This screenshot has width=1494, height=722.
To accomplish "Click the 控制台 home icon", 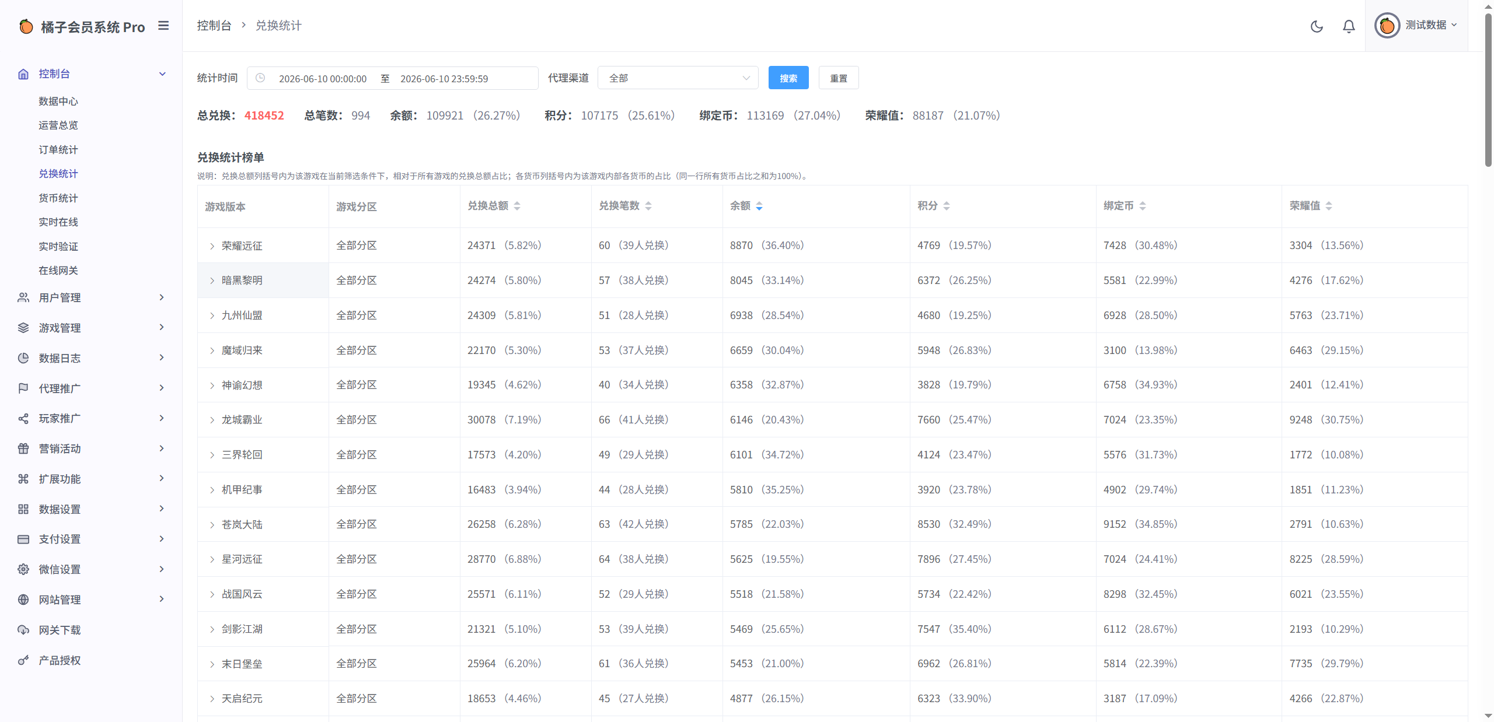I will tap(23, 74).
